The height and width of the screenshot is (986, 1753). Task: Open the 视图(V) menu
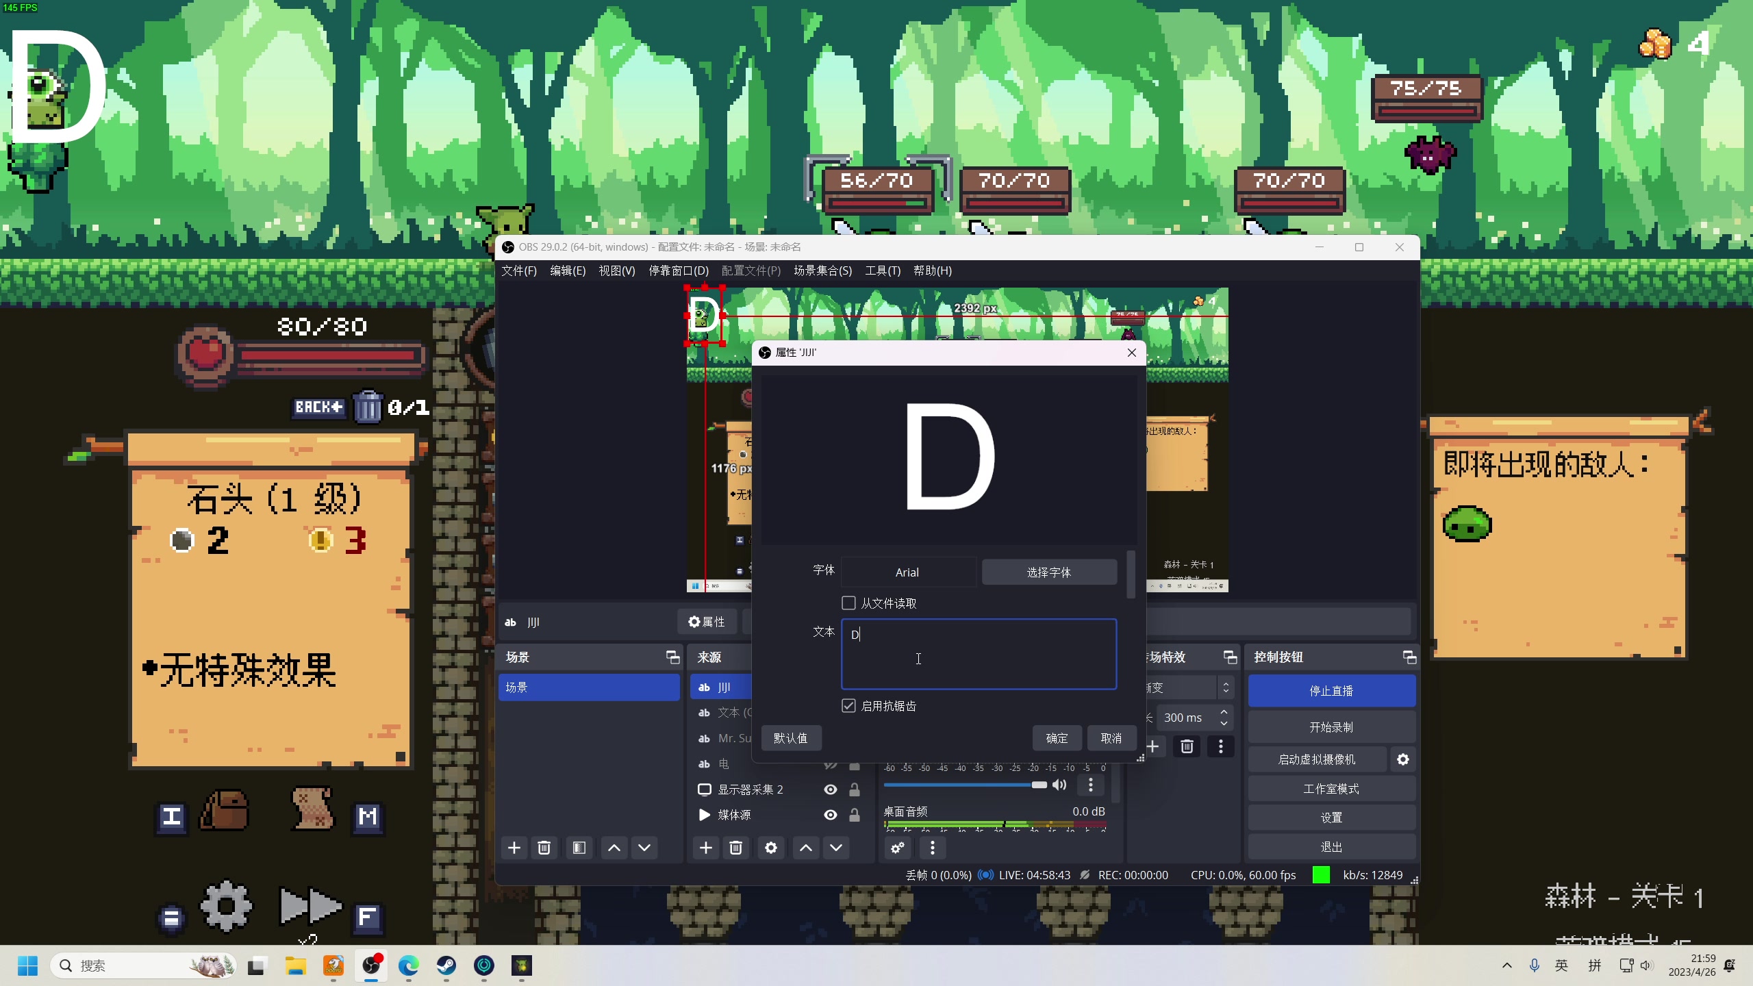[617, 270]
